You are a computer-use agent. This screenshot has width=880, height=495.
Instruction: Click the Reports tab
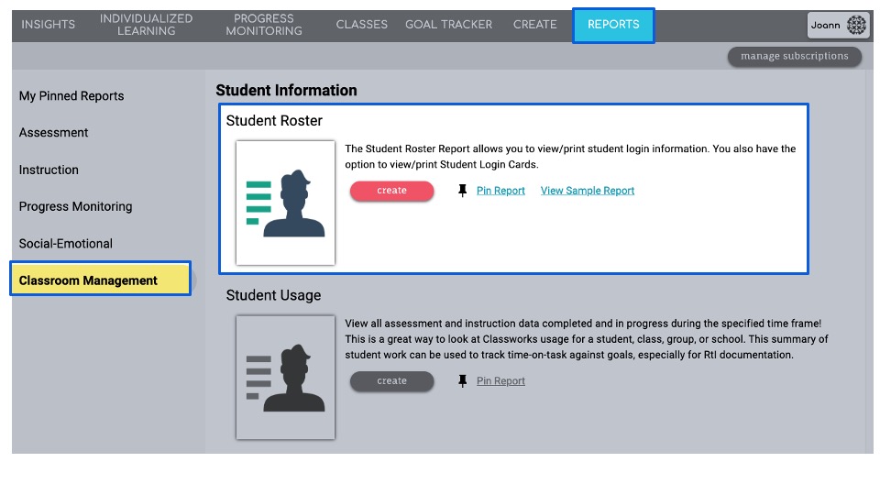(613, 26)
